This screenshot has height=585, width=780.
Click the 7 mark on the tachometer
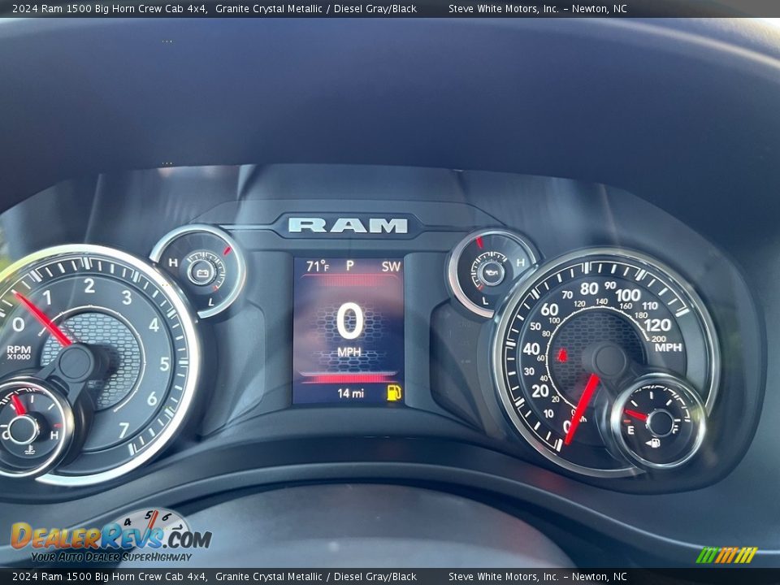click(x=123, y=430)
